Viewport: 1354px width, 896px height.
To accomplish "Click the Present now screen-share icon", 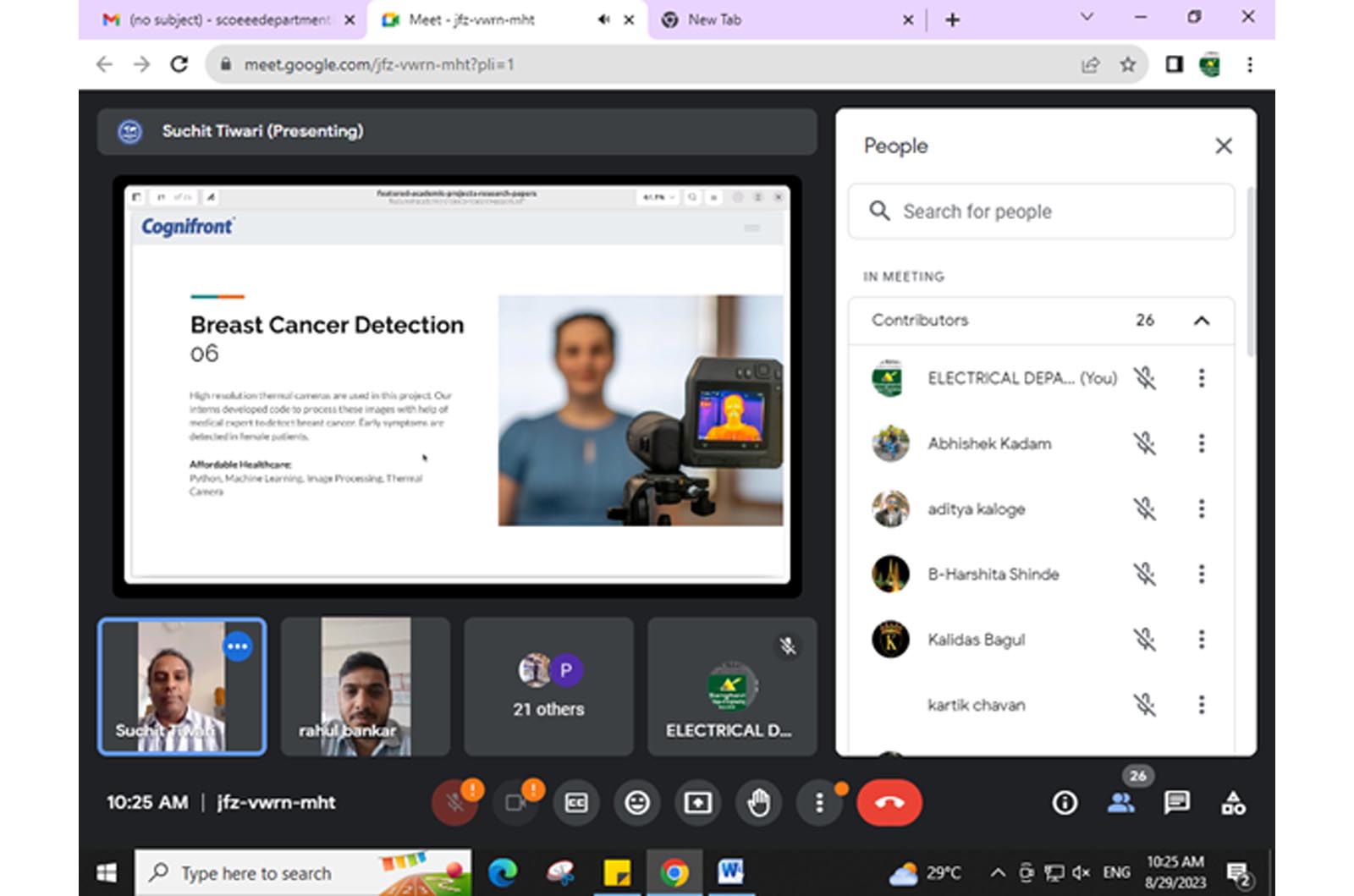I will tap(697, 802).
